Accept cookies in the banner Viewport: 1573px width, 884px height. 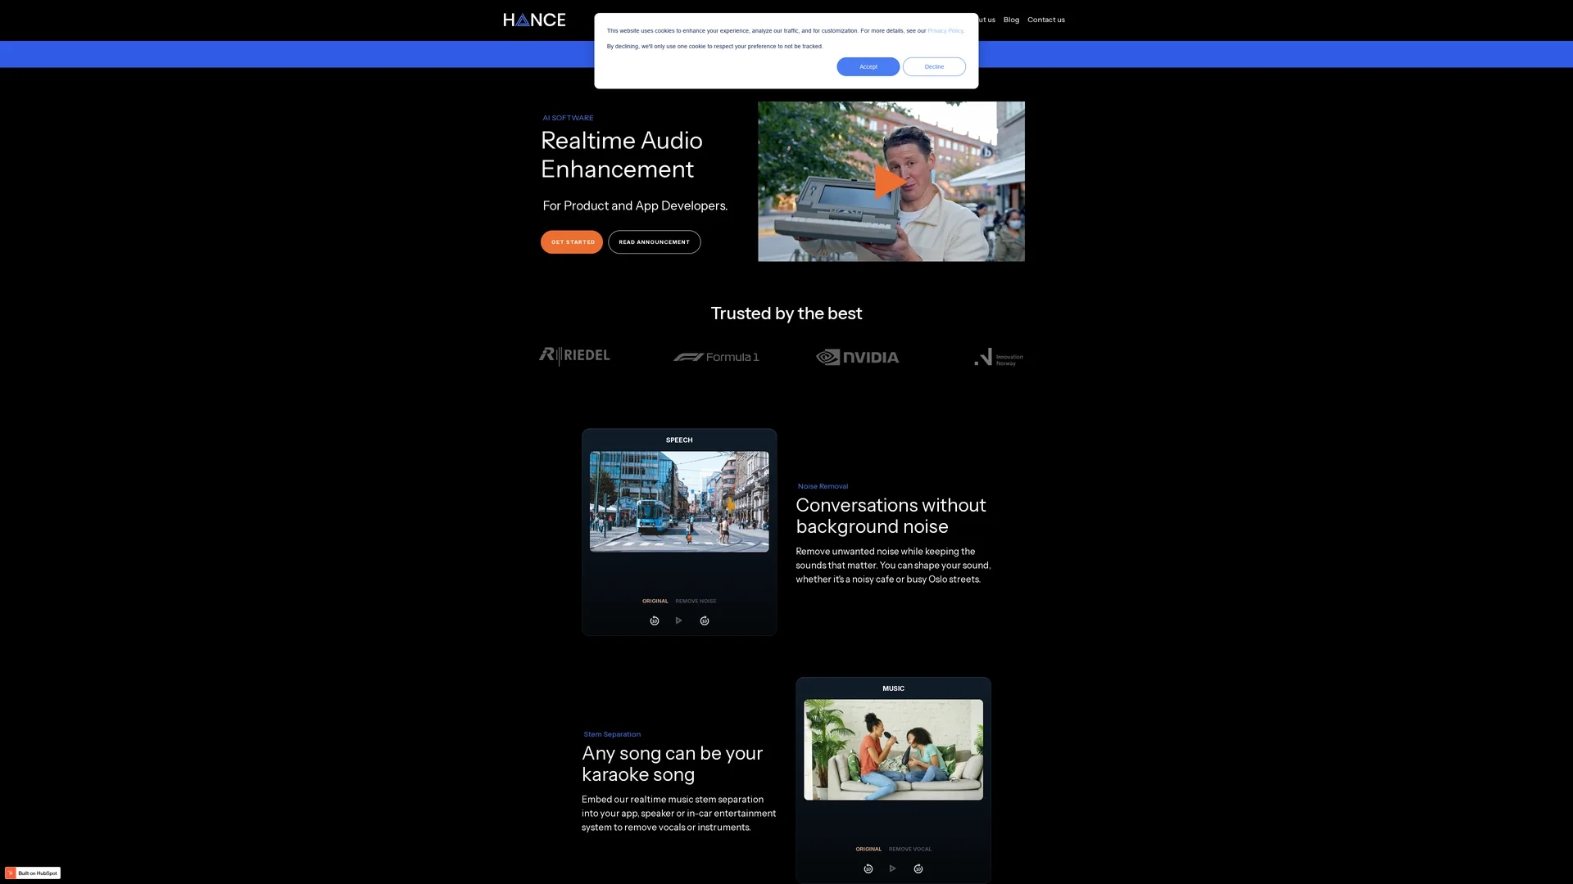pyautogui.click(x=868, y=66)
